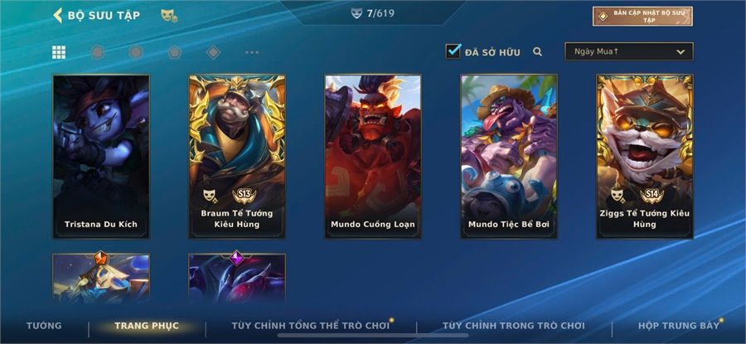Image resolution: width=746 pixels, height=344 pixels.
Task: Open the skin search magnifier
Action: (x=538, y=52)
